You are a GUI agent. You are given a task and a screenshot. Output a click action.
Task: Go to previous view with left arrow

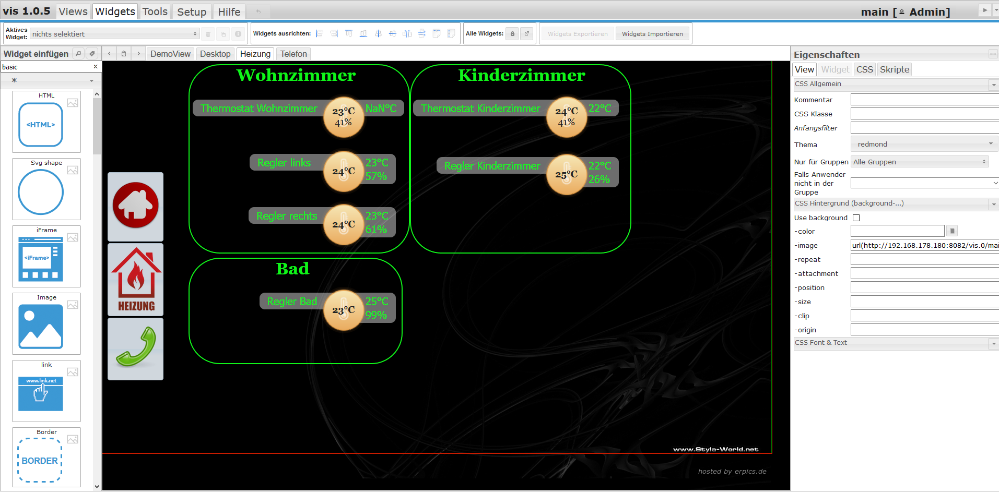coord(109,54)
